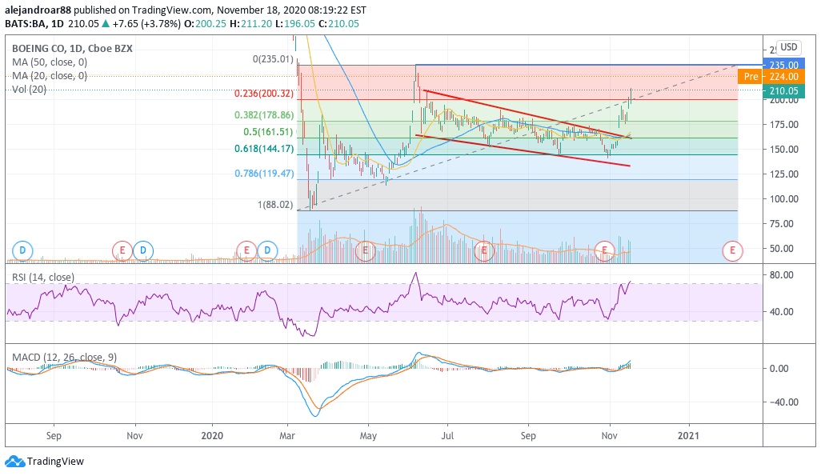This screenshot has width=821, height=476.
Task: Click the BATS:BA ticker in the header
Action: pos(25,23)
